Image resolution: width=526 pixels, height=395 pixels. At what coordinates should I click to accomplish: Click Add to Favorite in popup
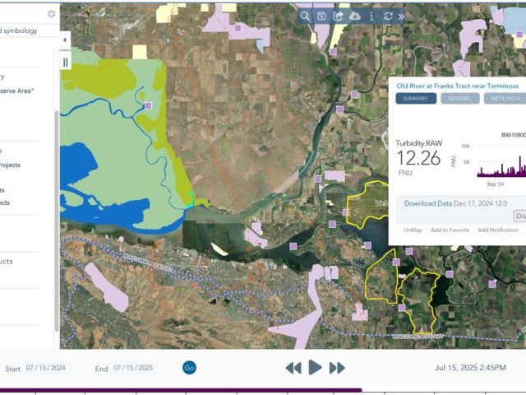[450, 230]
